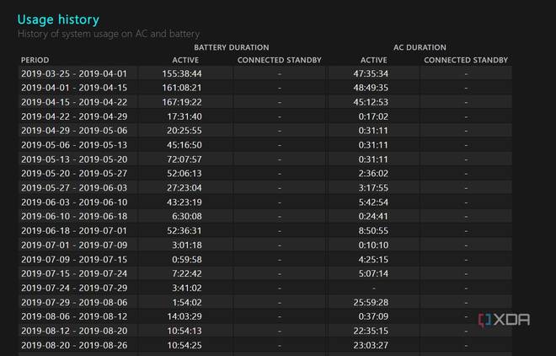Screen dimensions: 556x356
Task: Select period '2019-04-15 - 2019-04-22'
Action: pos(74,102)
